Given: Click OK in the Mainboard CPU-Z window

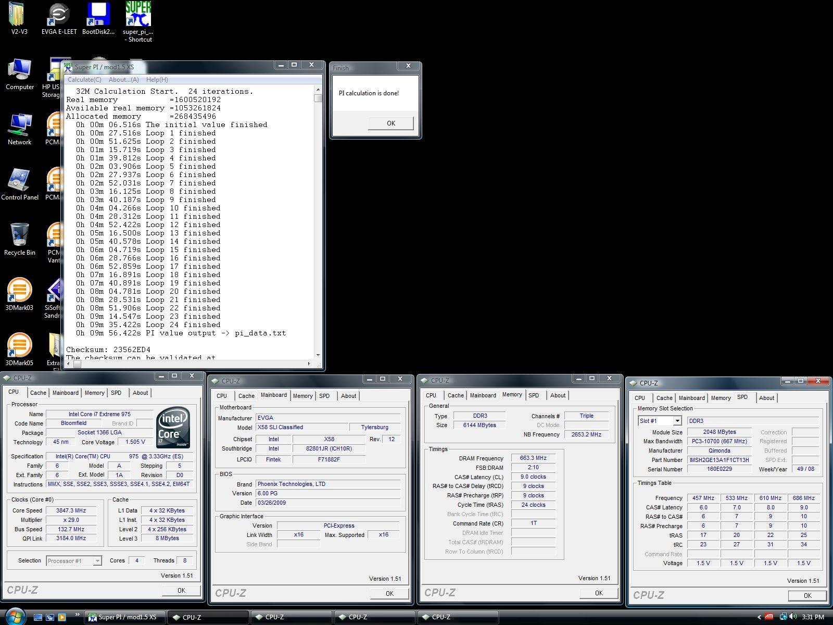Looking at the screenshot, I should [x=389, y=593].
